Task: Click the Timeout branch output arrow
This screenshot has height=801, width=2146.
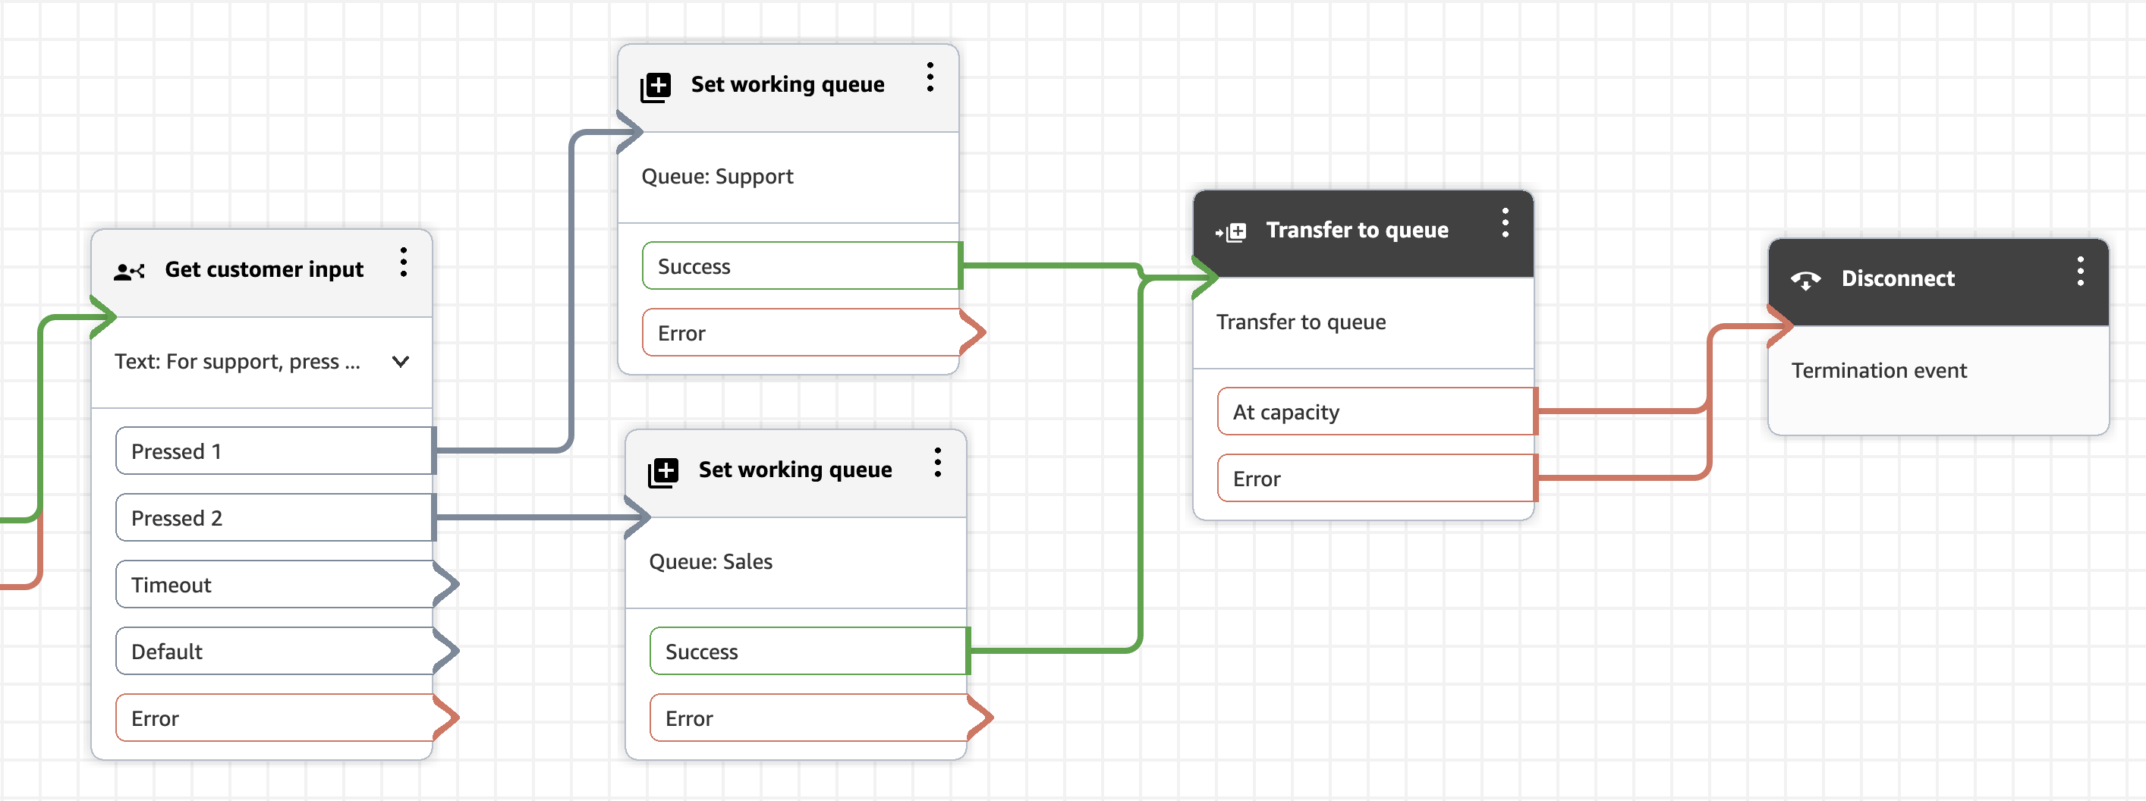Action: (x=446, y=585)
